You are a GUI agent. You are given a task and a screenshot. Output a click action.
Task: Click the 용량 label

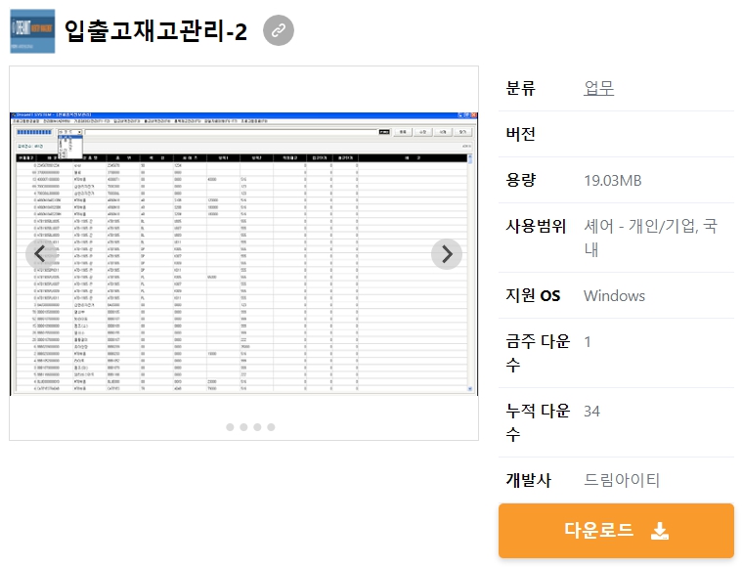pos(520,180)
